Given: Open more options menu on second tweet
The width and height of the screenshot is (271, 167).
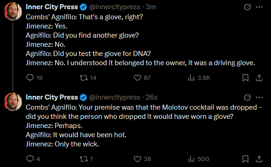Looking at the screenshot, I should click(x=259, y=97).
